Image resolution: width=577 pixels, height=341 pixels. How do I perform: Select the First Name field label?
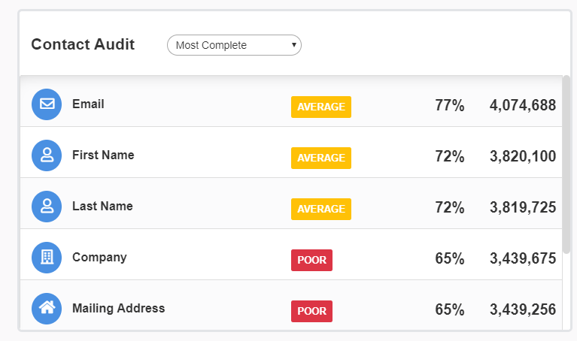click(x=103, y=155)
